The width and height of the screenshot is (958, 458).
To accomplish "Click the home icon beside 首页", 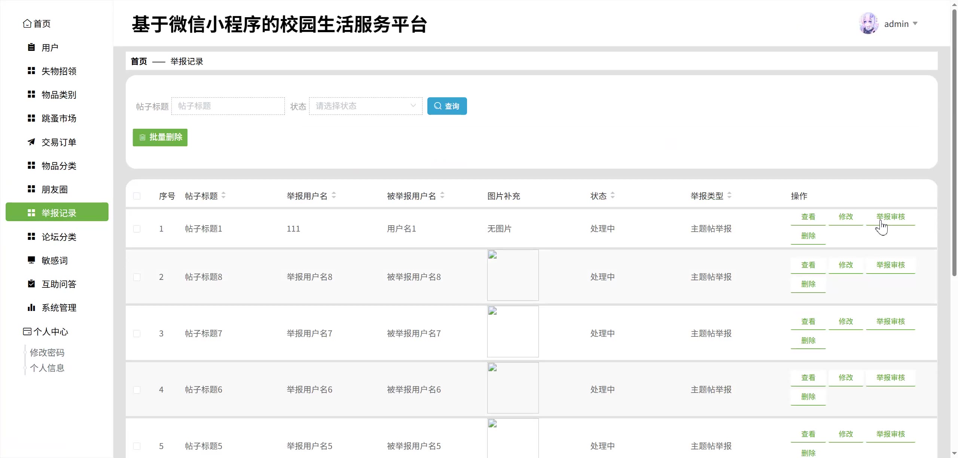I will point(27,24).
